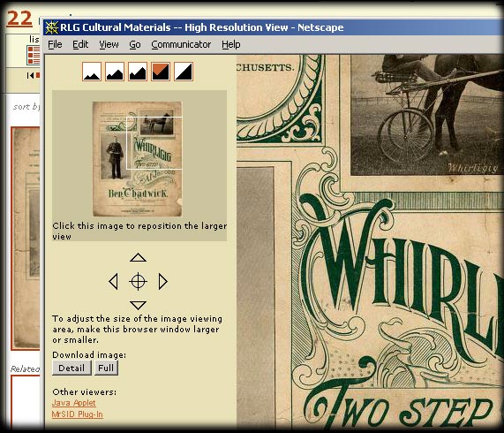This screenshot has height=433, width=504.
Task: Pan the view down with the down arrow
Action: click(x=139, y=305)
